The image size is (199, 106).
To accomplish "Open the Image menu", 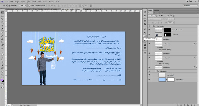I will click(x=17, y=2).
